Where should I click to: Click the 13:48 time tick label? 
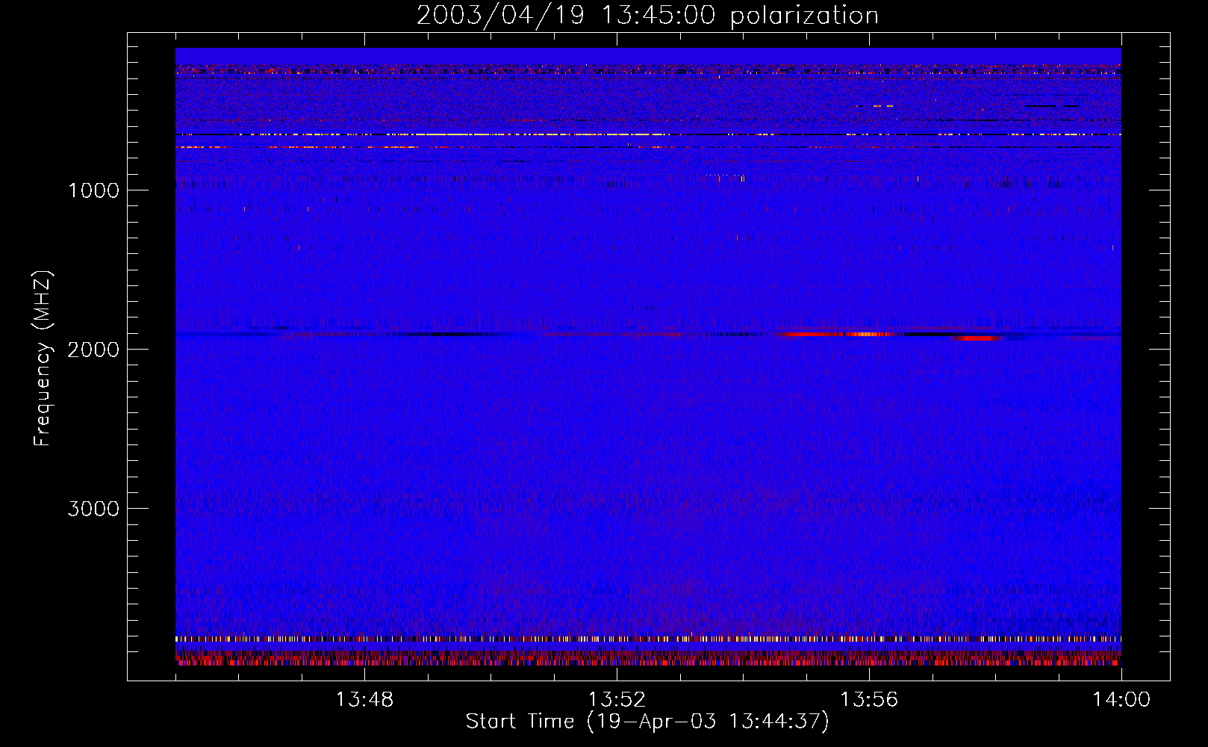pos(364,700)
